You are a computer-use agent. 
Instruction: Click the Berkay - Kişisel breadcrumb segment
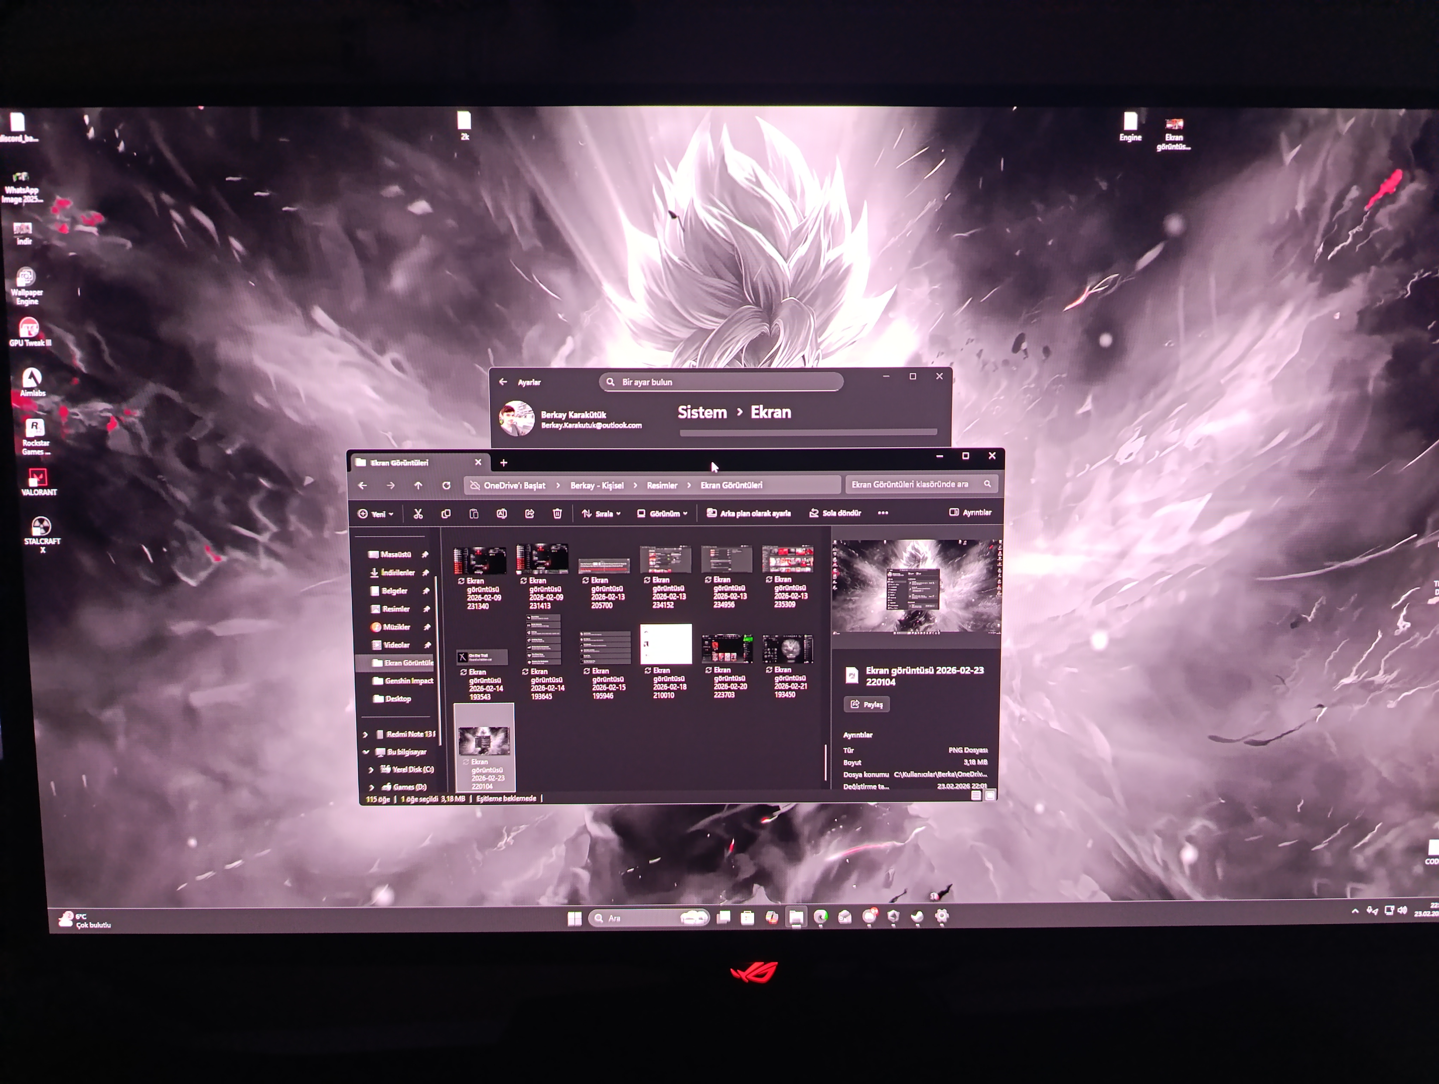tap(597, 485)
